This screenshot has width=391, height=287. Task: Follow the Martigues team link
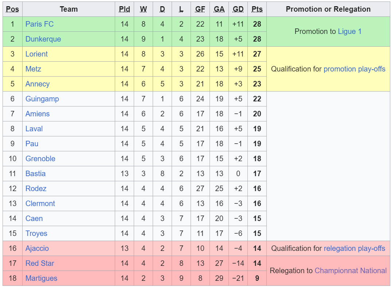click(41, 279)
